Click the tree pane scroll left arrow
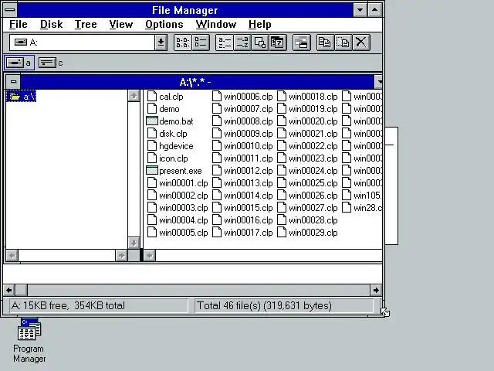The height and width of the screenshot is (371, 494). click(12, 256)
